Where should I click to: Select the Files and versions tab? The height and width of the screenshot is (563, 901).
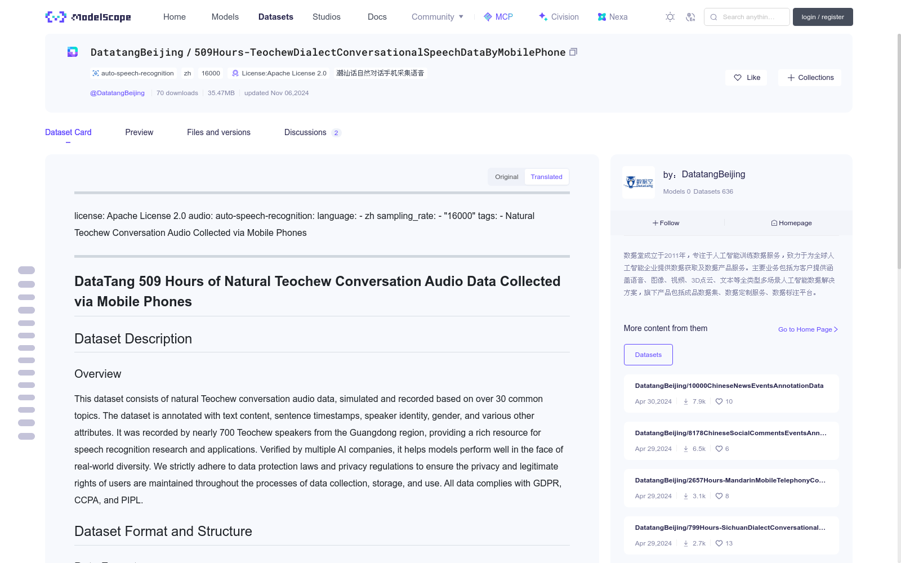pos(218,132)
